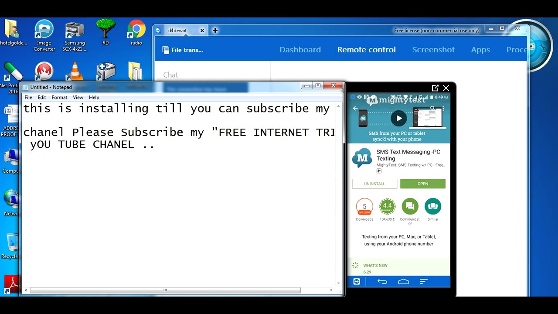
Task: Click the Notepad scroll left arrow
Action: pyautogui.click(x=26, y=290)
